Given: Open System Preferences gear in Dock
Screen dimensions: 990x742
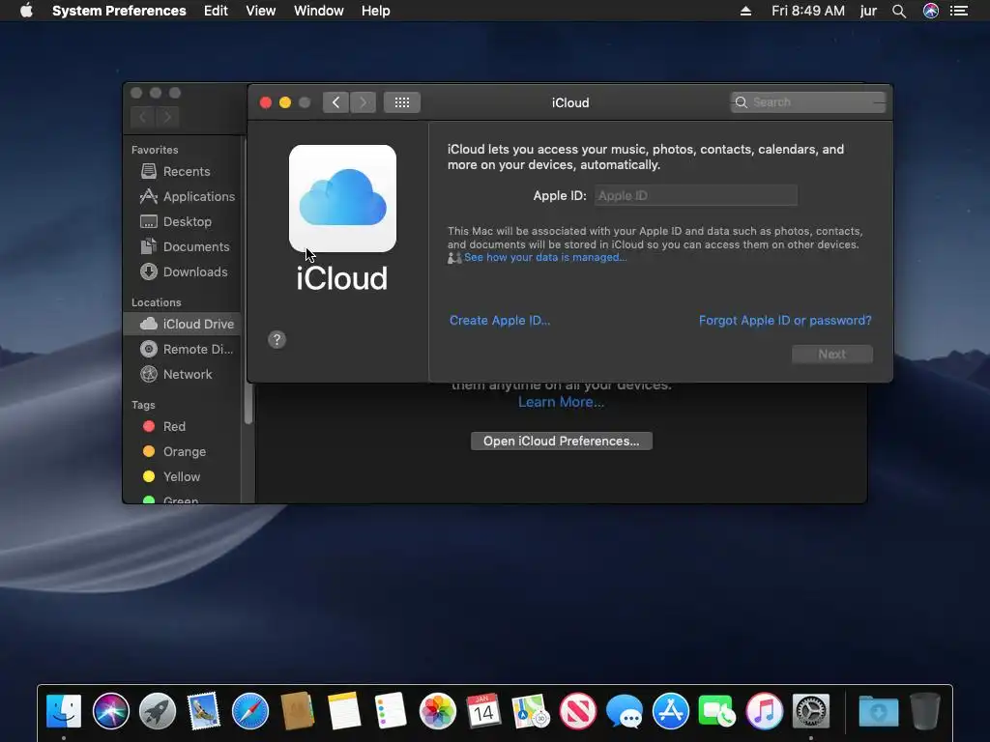Looking at the screenshot, I should pyautogui.click(x=811, y=711).
